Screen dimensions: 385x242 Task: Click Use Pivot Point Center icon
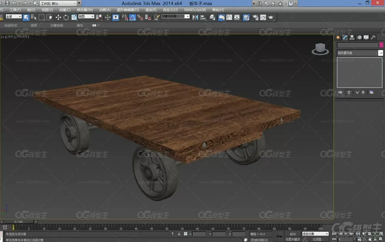pos(99,17)
